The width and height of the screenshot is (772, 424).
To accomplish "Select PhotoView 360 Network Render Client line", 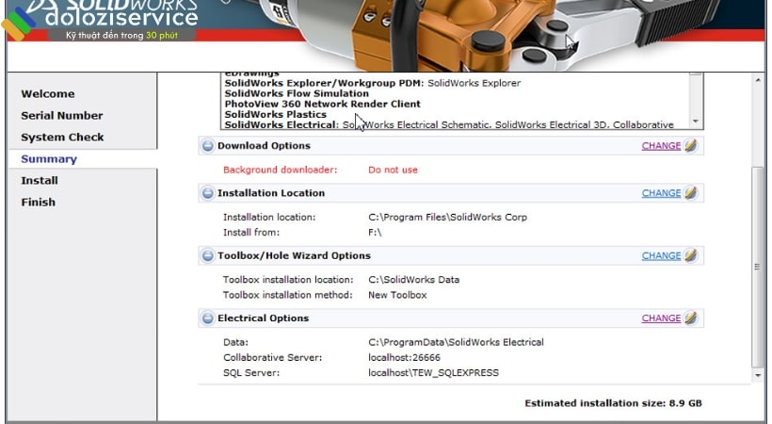I will pos(323,104).
